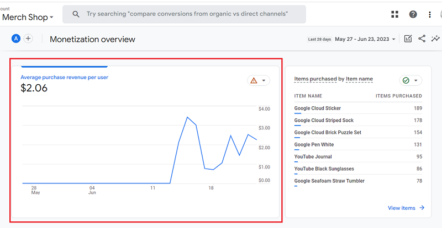This screenshot has height=228, width=442.
Task: Select the YouTube Journal row
Action: (358, 156)
